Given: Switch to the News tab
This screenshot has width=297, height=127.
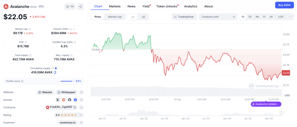Looking at the screenshot, I should pos(131,6).
